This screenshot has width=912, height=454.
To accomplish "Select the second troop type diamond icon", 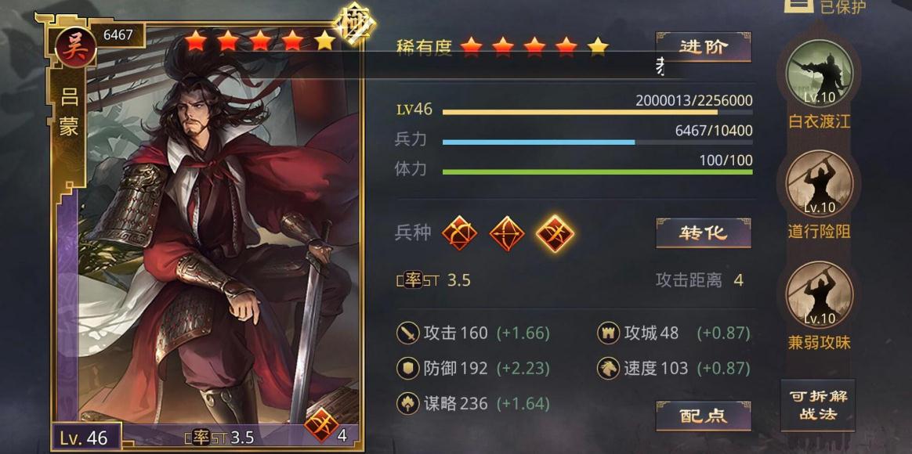I will point(507,233).
